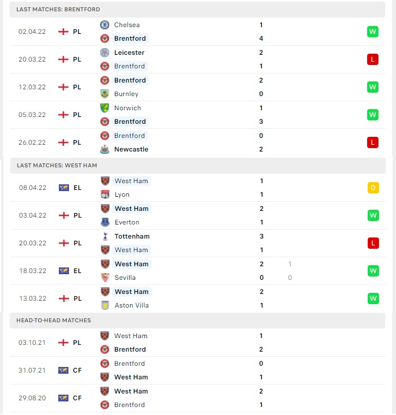The image size is (396, 415).
Task: Click the Leicester club crest icon
Action: [x=105, y=53]
